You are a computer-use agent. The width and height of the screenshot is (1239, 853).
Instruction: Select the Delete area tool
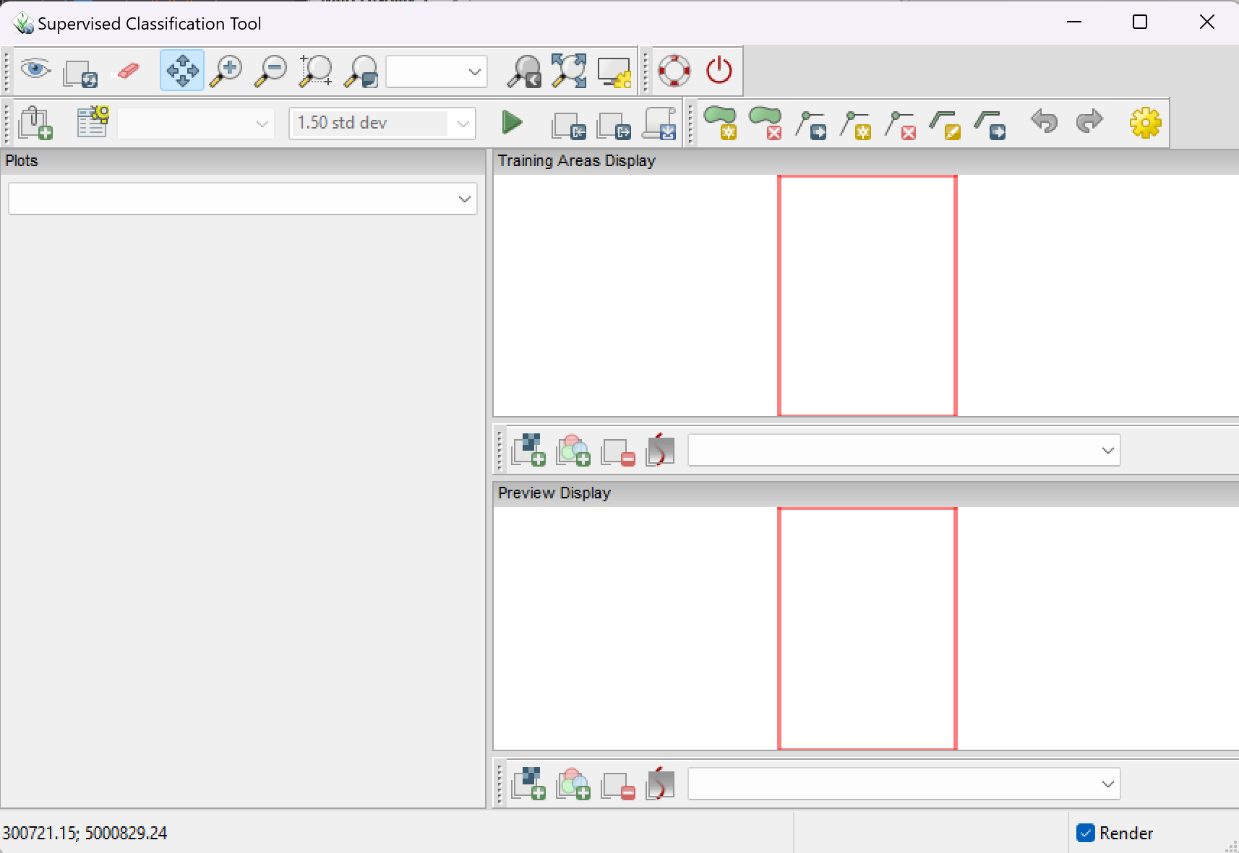[x=766, y=123]
